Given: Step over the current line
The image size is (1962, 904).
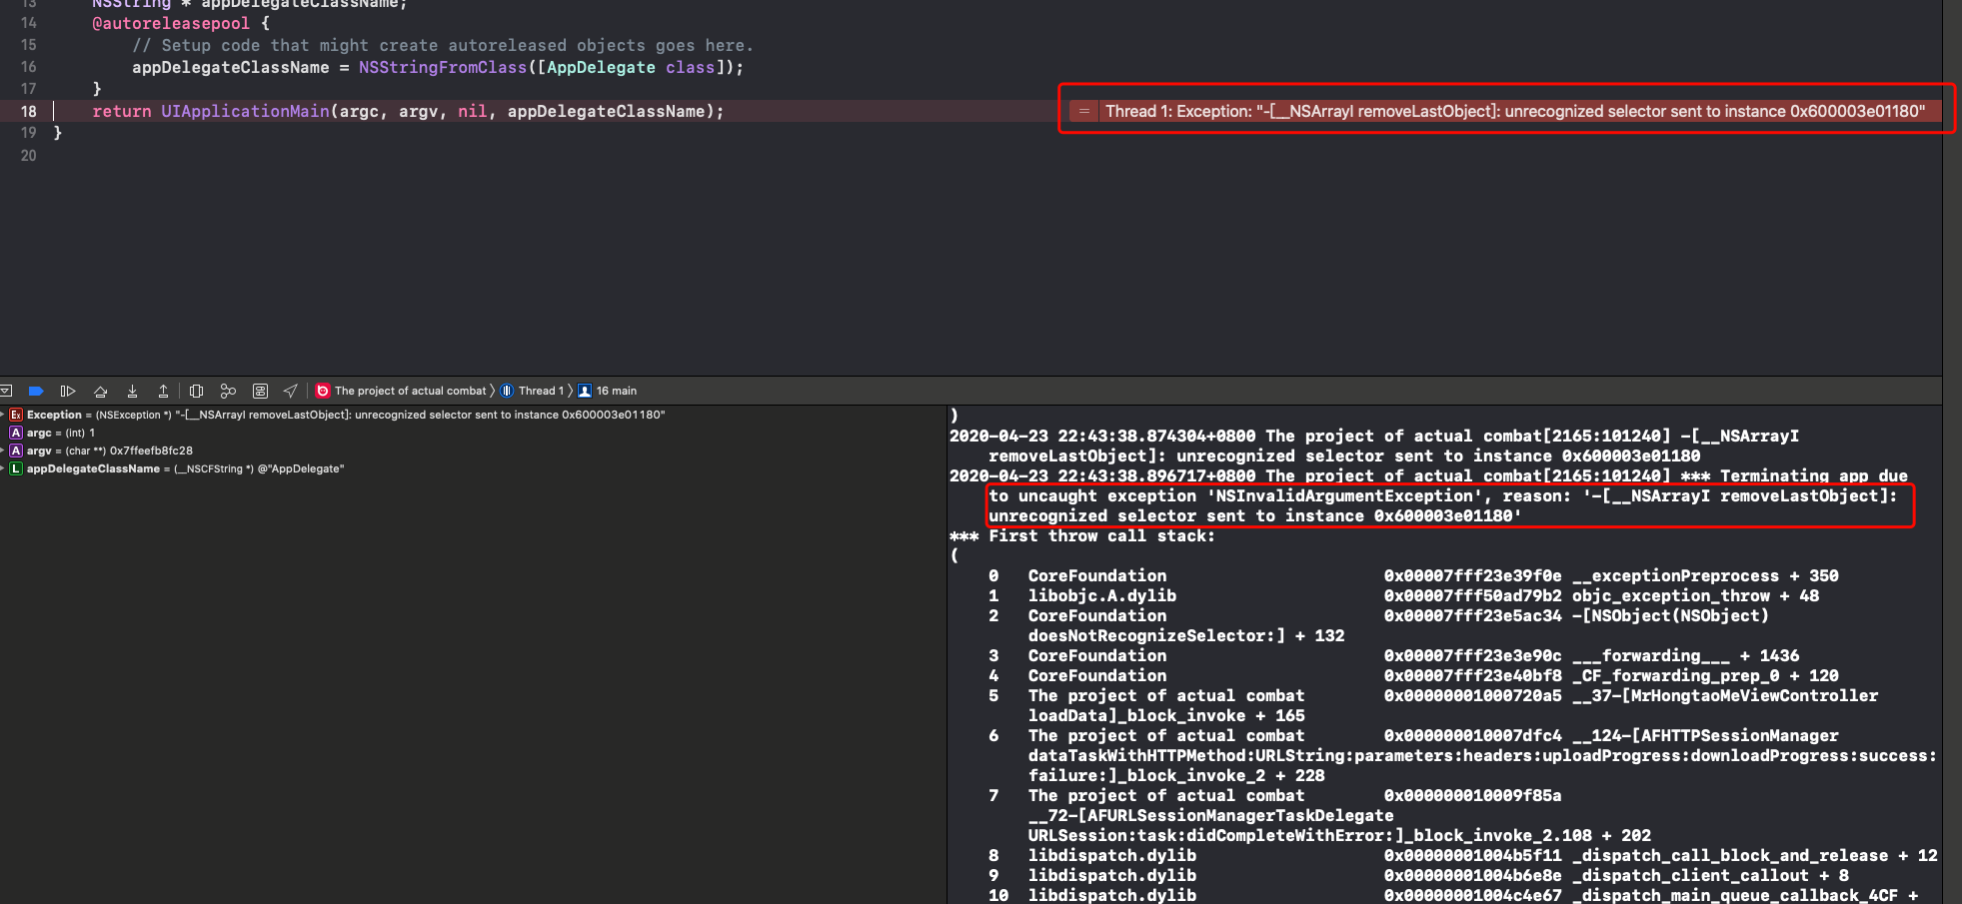Looking at the screenshot, I should point(100,391).
